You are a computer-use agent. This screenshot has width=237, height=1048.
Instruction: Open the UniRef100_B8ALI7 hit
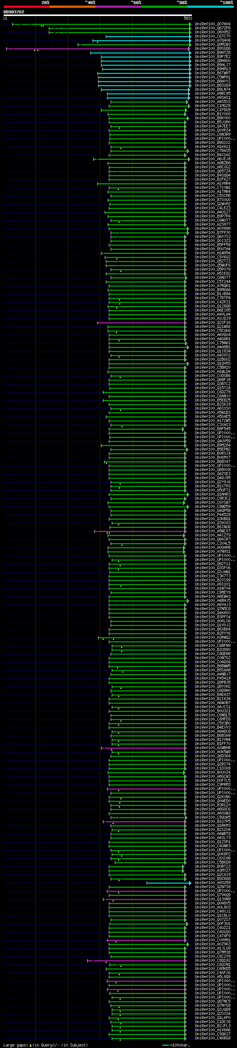tap(212, 65)
